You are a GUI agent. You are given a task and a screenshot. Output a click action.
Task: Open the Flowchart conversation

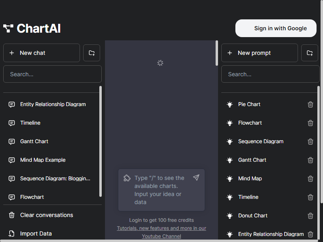click(51, 197)
